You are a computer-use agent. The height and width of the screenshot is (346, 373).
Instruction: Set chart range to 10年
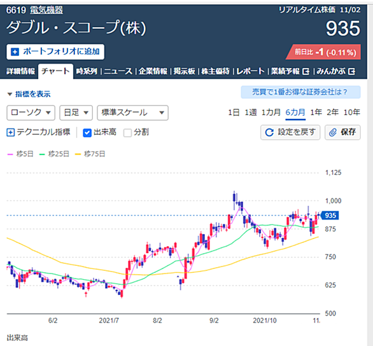(352, 112)
